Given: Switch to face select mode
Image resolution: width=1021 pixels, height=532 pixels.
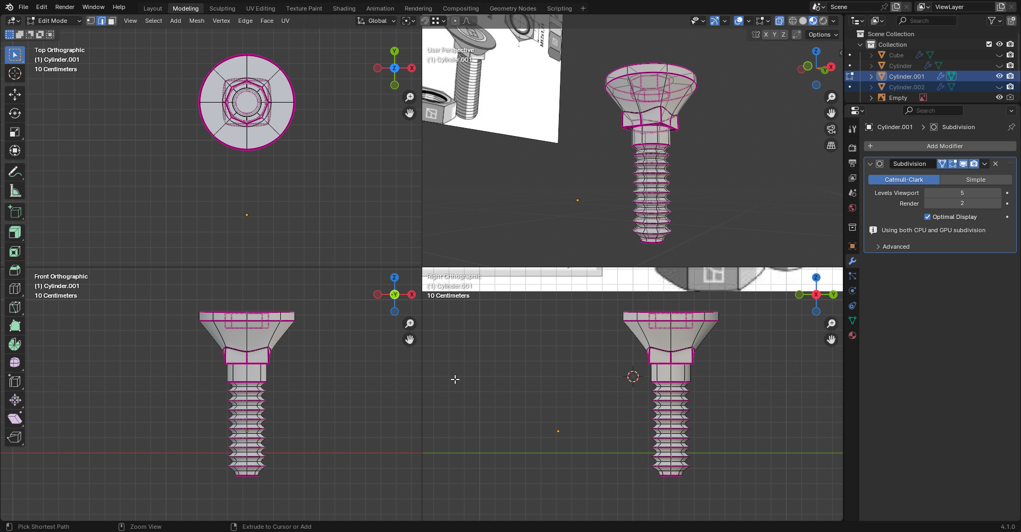Looking at the screenshot, I should (x=112, y=21).
